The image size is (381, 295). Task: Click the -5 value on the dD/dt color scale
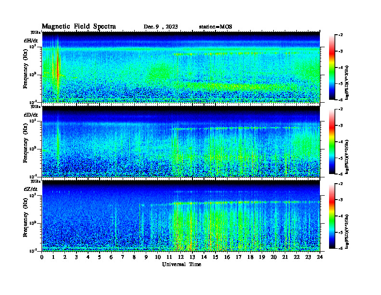tap(341, 158)
